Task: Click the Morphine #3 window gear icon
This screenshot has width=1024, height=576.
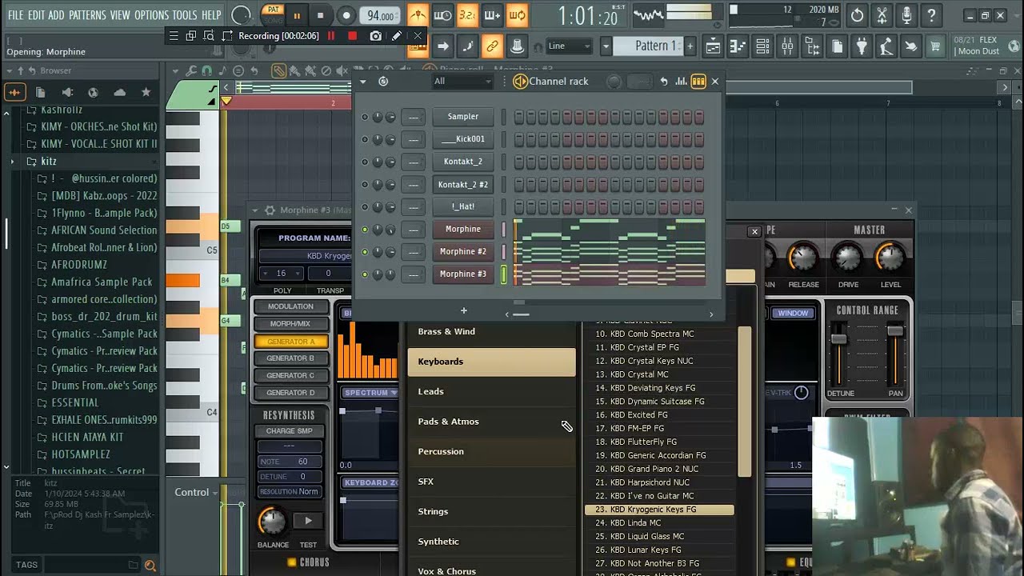Action: pyautogui.click(x=270, y=210)
